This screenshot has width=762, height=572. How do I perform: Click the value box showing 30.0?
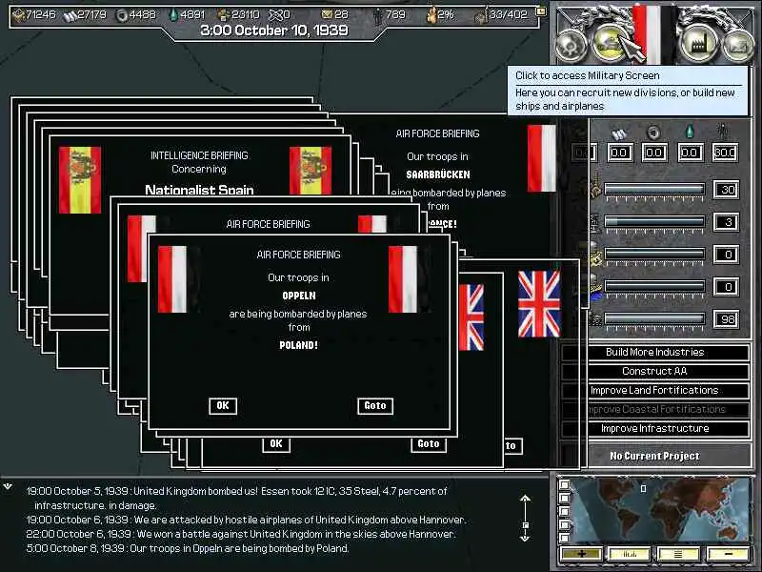pos(725,153)
